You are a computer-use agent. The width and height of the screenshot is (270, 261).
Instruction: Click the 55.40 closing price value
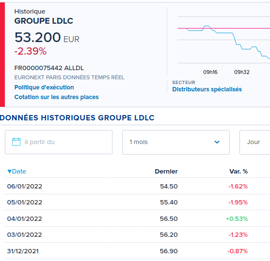[169, 202]
